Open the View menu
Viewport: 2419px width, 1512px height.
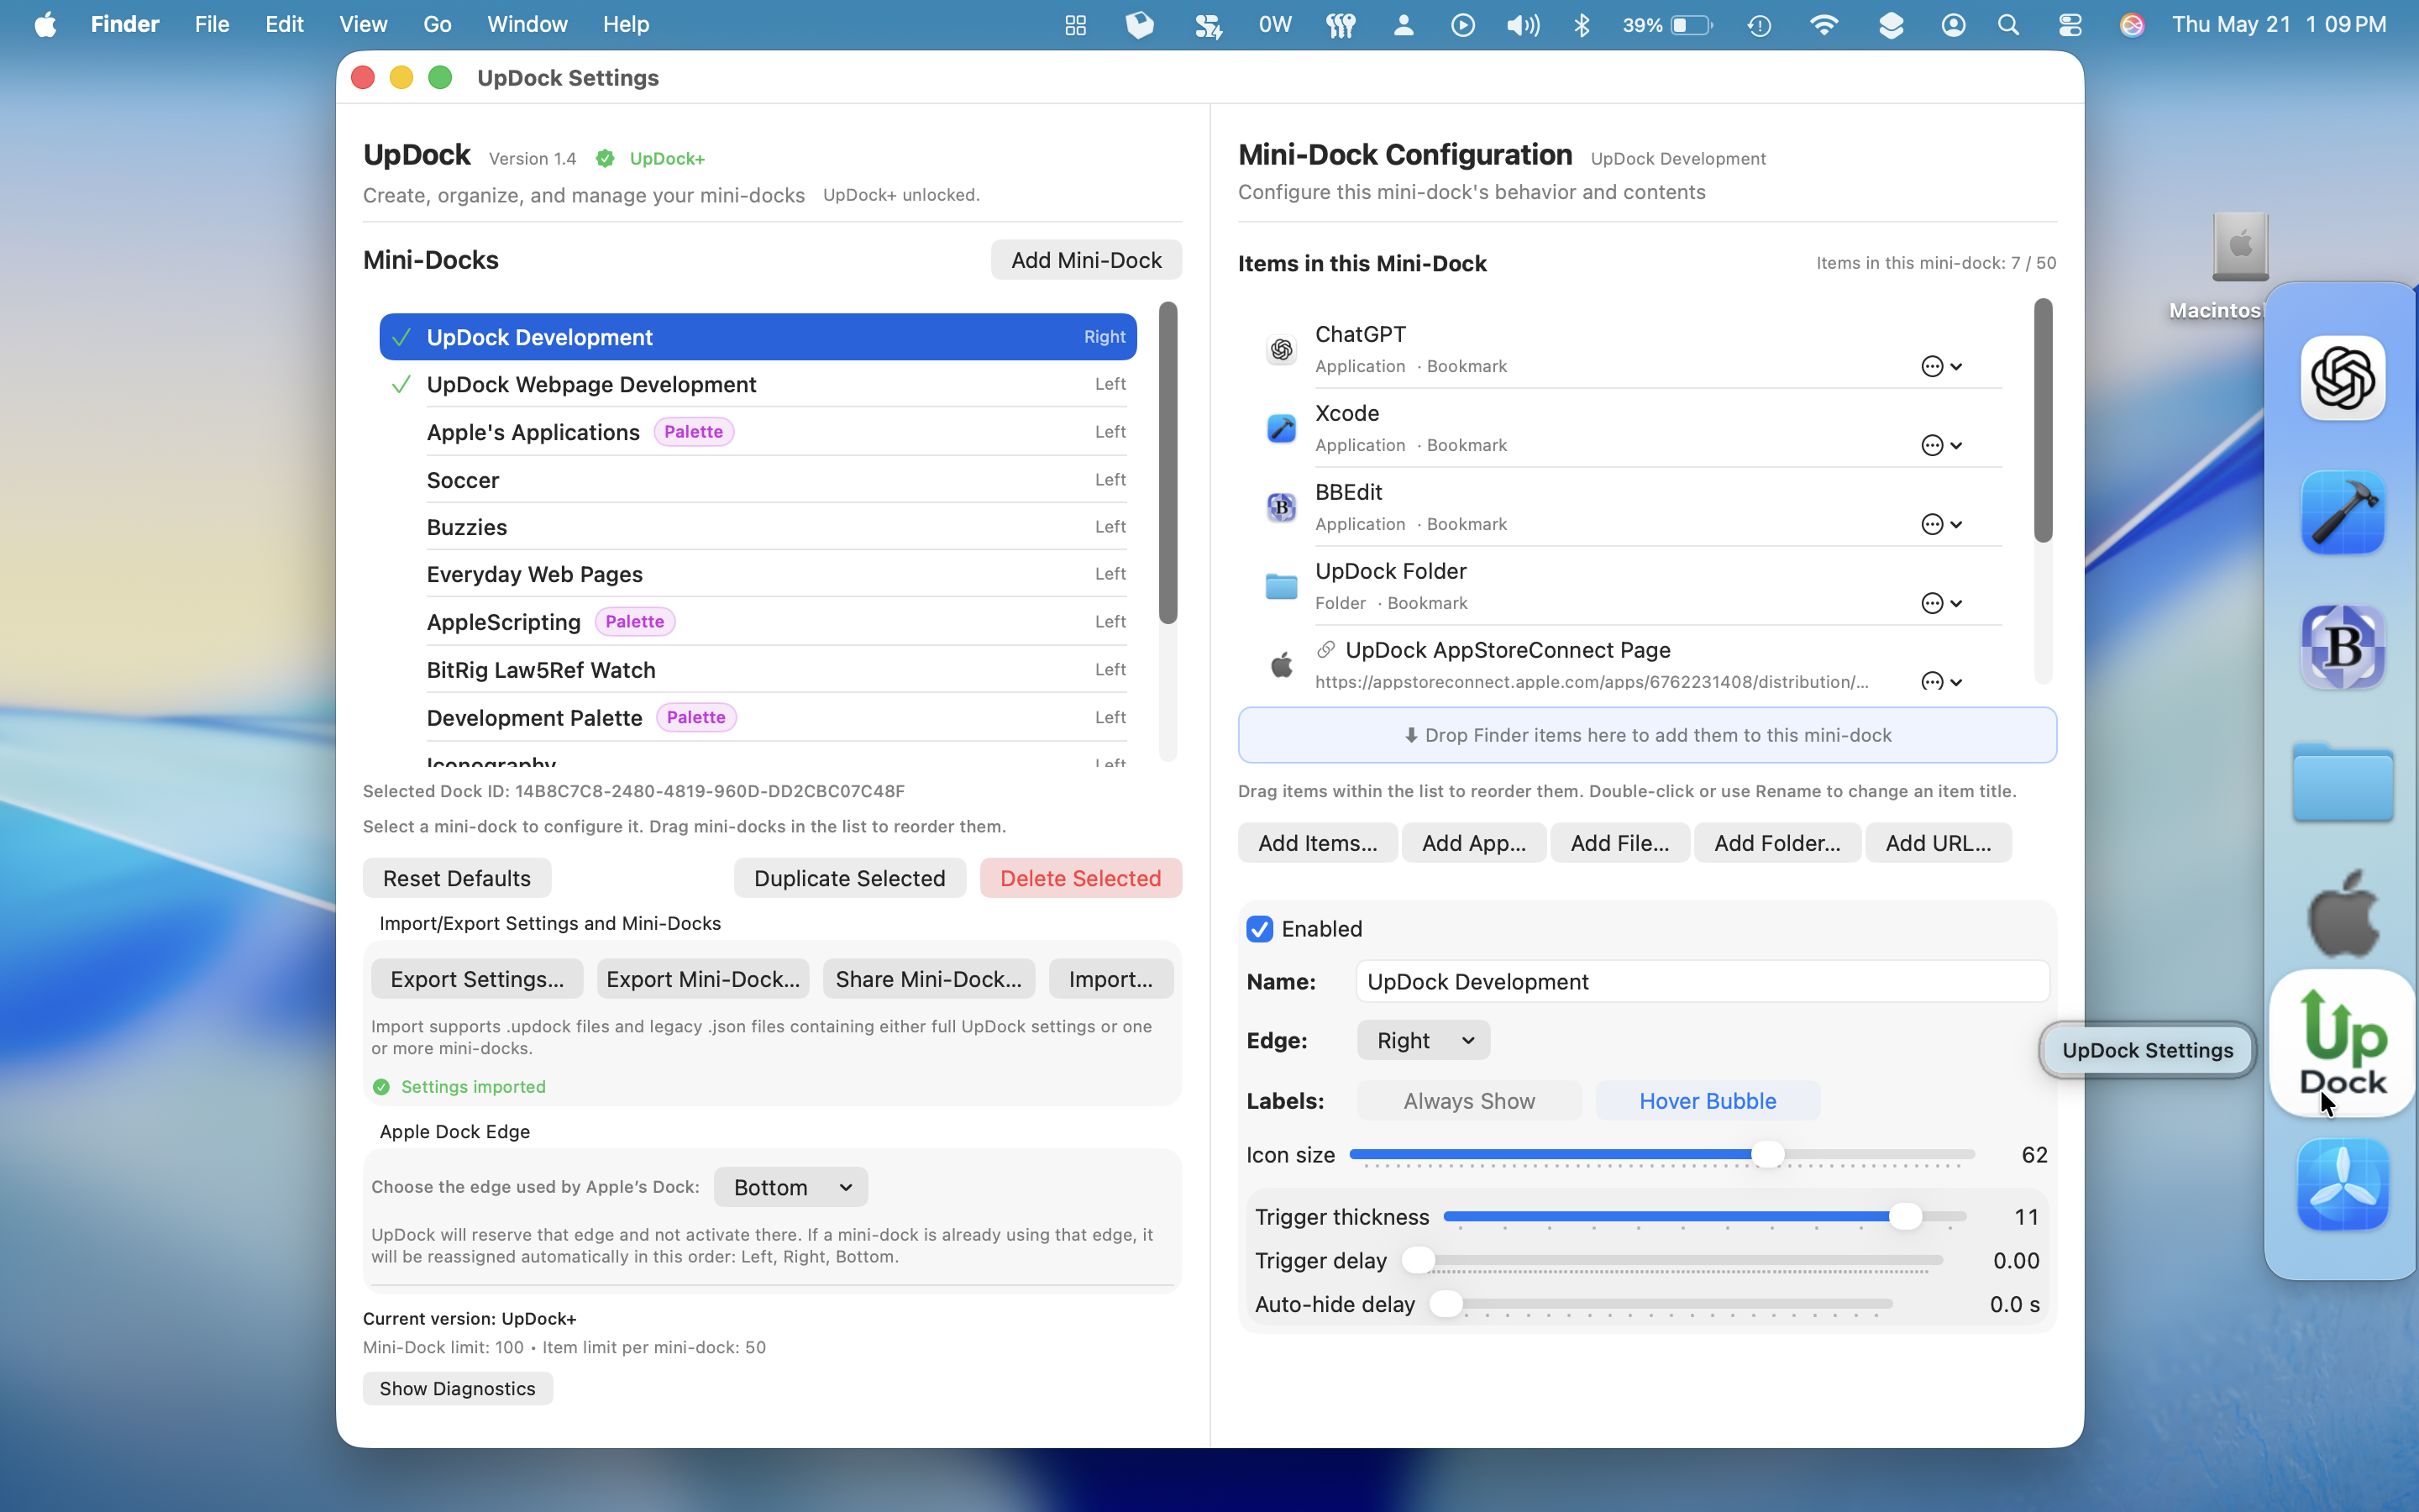click(x=363, y=24)
